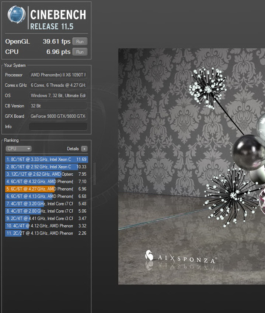Click the rendered AIXSPONZA scene image
The width and height of the screenshot is (265, 313).
[192, 166]
